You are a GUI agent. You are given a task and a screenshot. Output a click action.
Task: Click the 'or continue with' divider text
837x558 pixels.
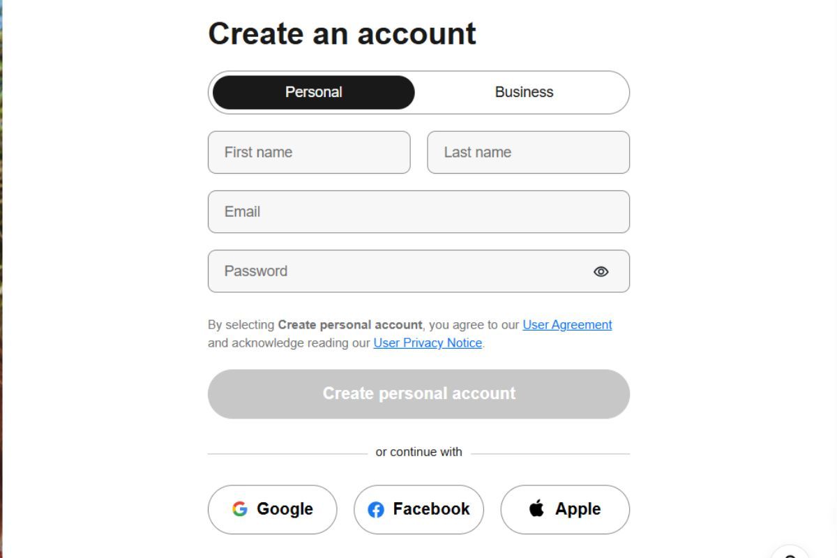418,452
